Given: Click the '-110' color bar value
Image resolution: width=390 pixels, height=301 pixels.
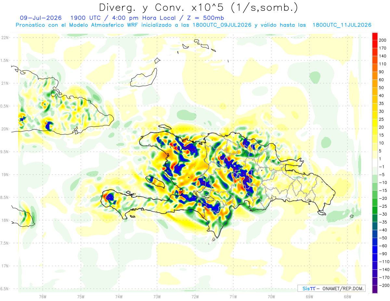Looking at the screenshot, I should (x=384, y=262).
